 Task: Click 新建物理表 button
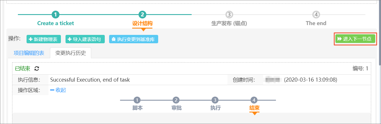(44, 39)
